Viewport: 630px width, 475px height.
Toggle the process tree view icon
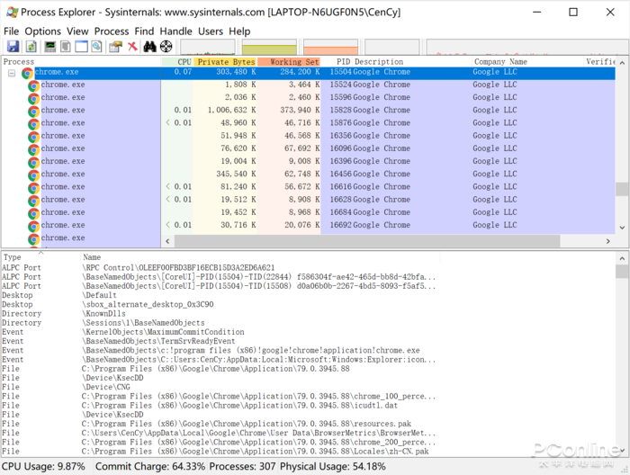pos(66,47)
